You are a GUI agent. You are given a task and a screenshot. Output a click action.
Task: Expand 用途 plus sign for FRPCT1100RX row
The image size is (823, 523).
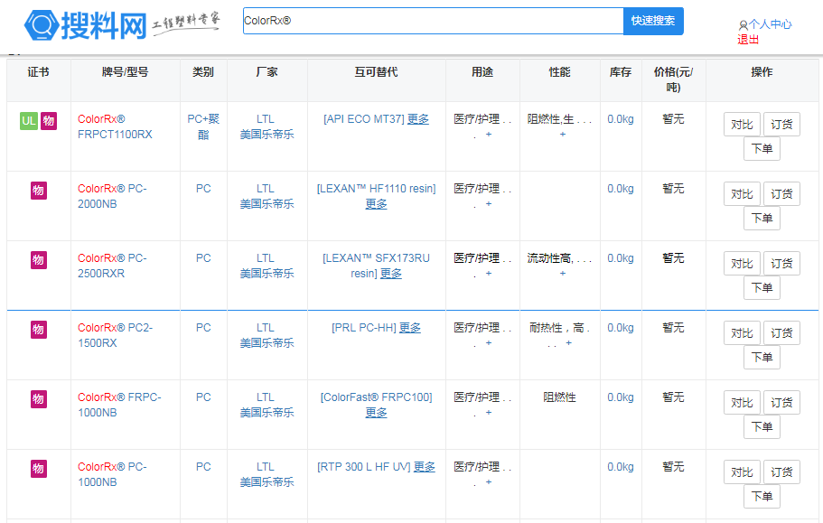click(x=489, y=135)
